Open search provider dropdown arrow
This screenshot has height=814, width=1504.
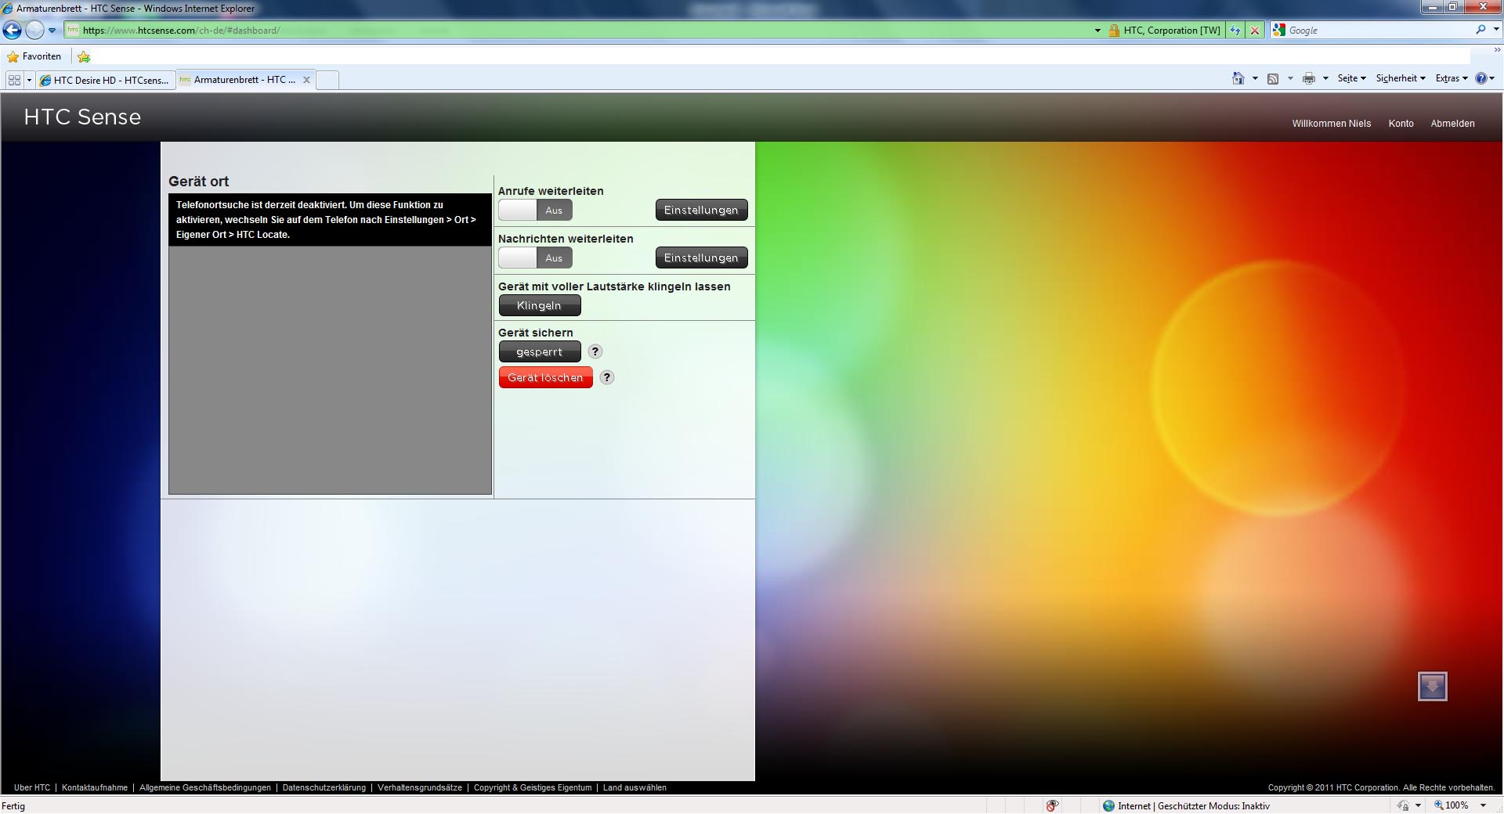(x=1496, y=30)
